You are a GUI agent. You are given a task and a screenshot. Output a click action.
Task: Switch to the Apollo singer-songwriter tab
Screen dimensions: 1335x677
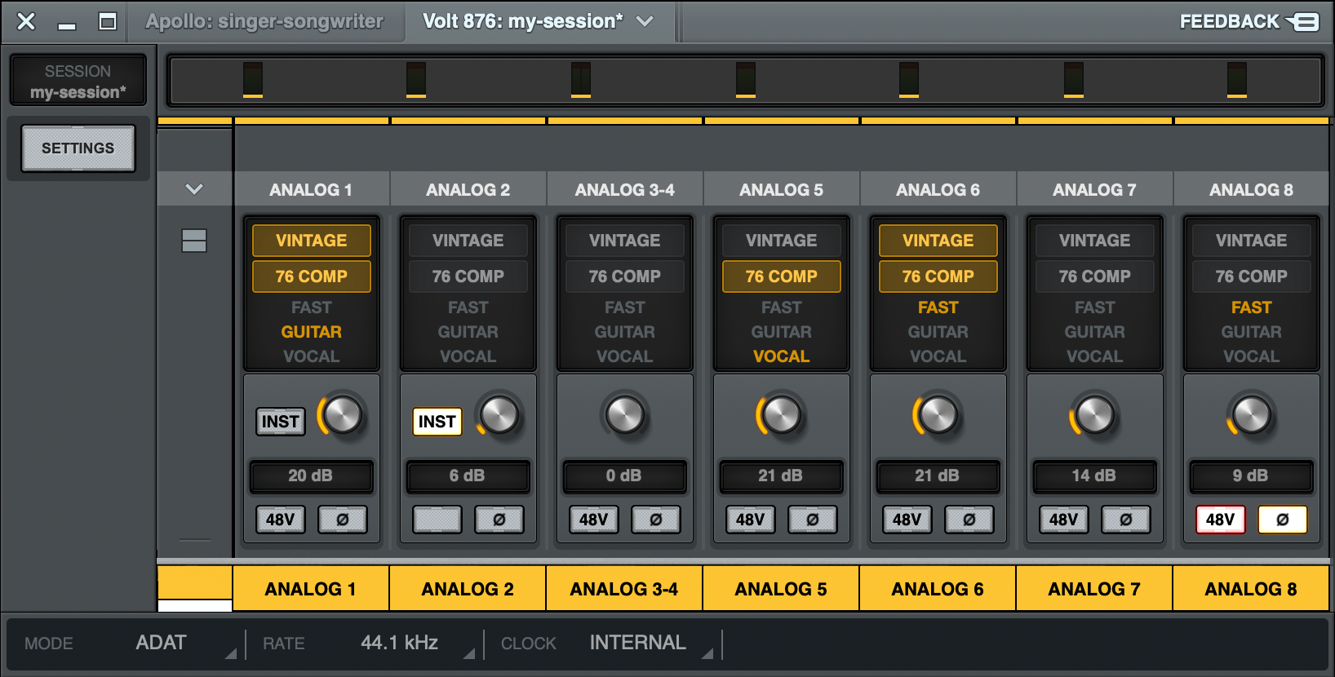[264, 22]
